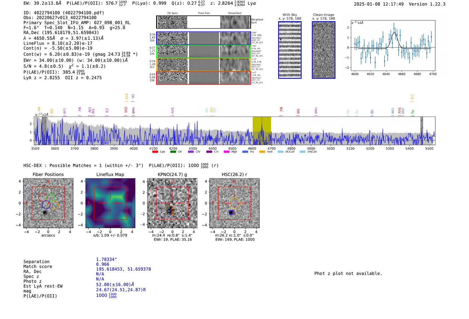
Task: Click the 'EWr: 19, PLAE: 35.16' caption
Action: click(173, 240)
